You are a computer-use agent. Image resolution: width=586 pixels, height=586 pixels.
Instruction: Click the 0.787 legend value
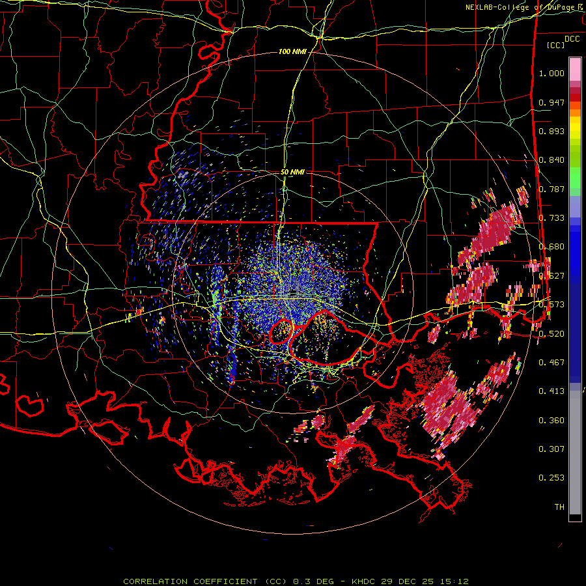pyautogui.click(x=551, y=189)
